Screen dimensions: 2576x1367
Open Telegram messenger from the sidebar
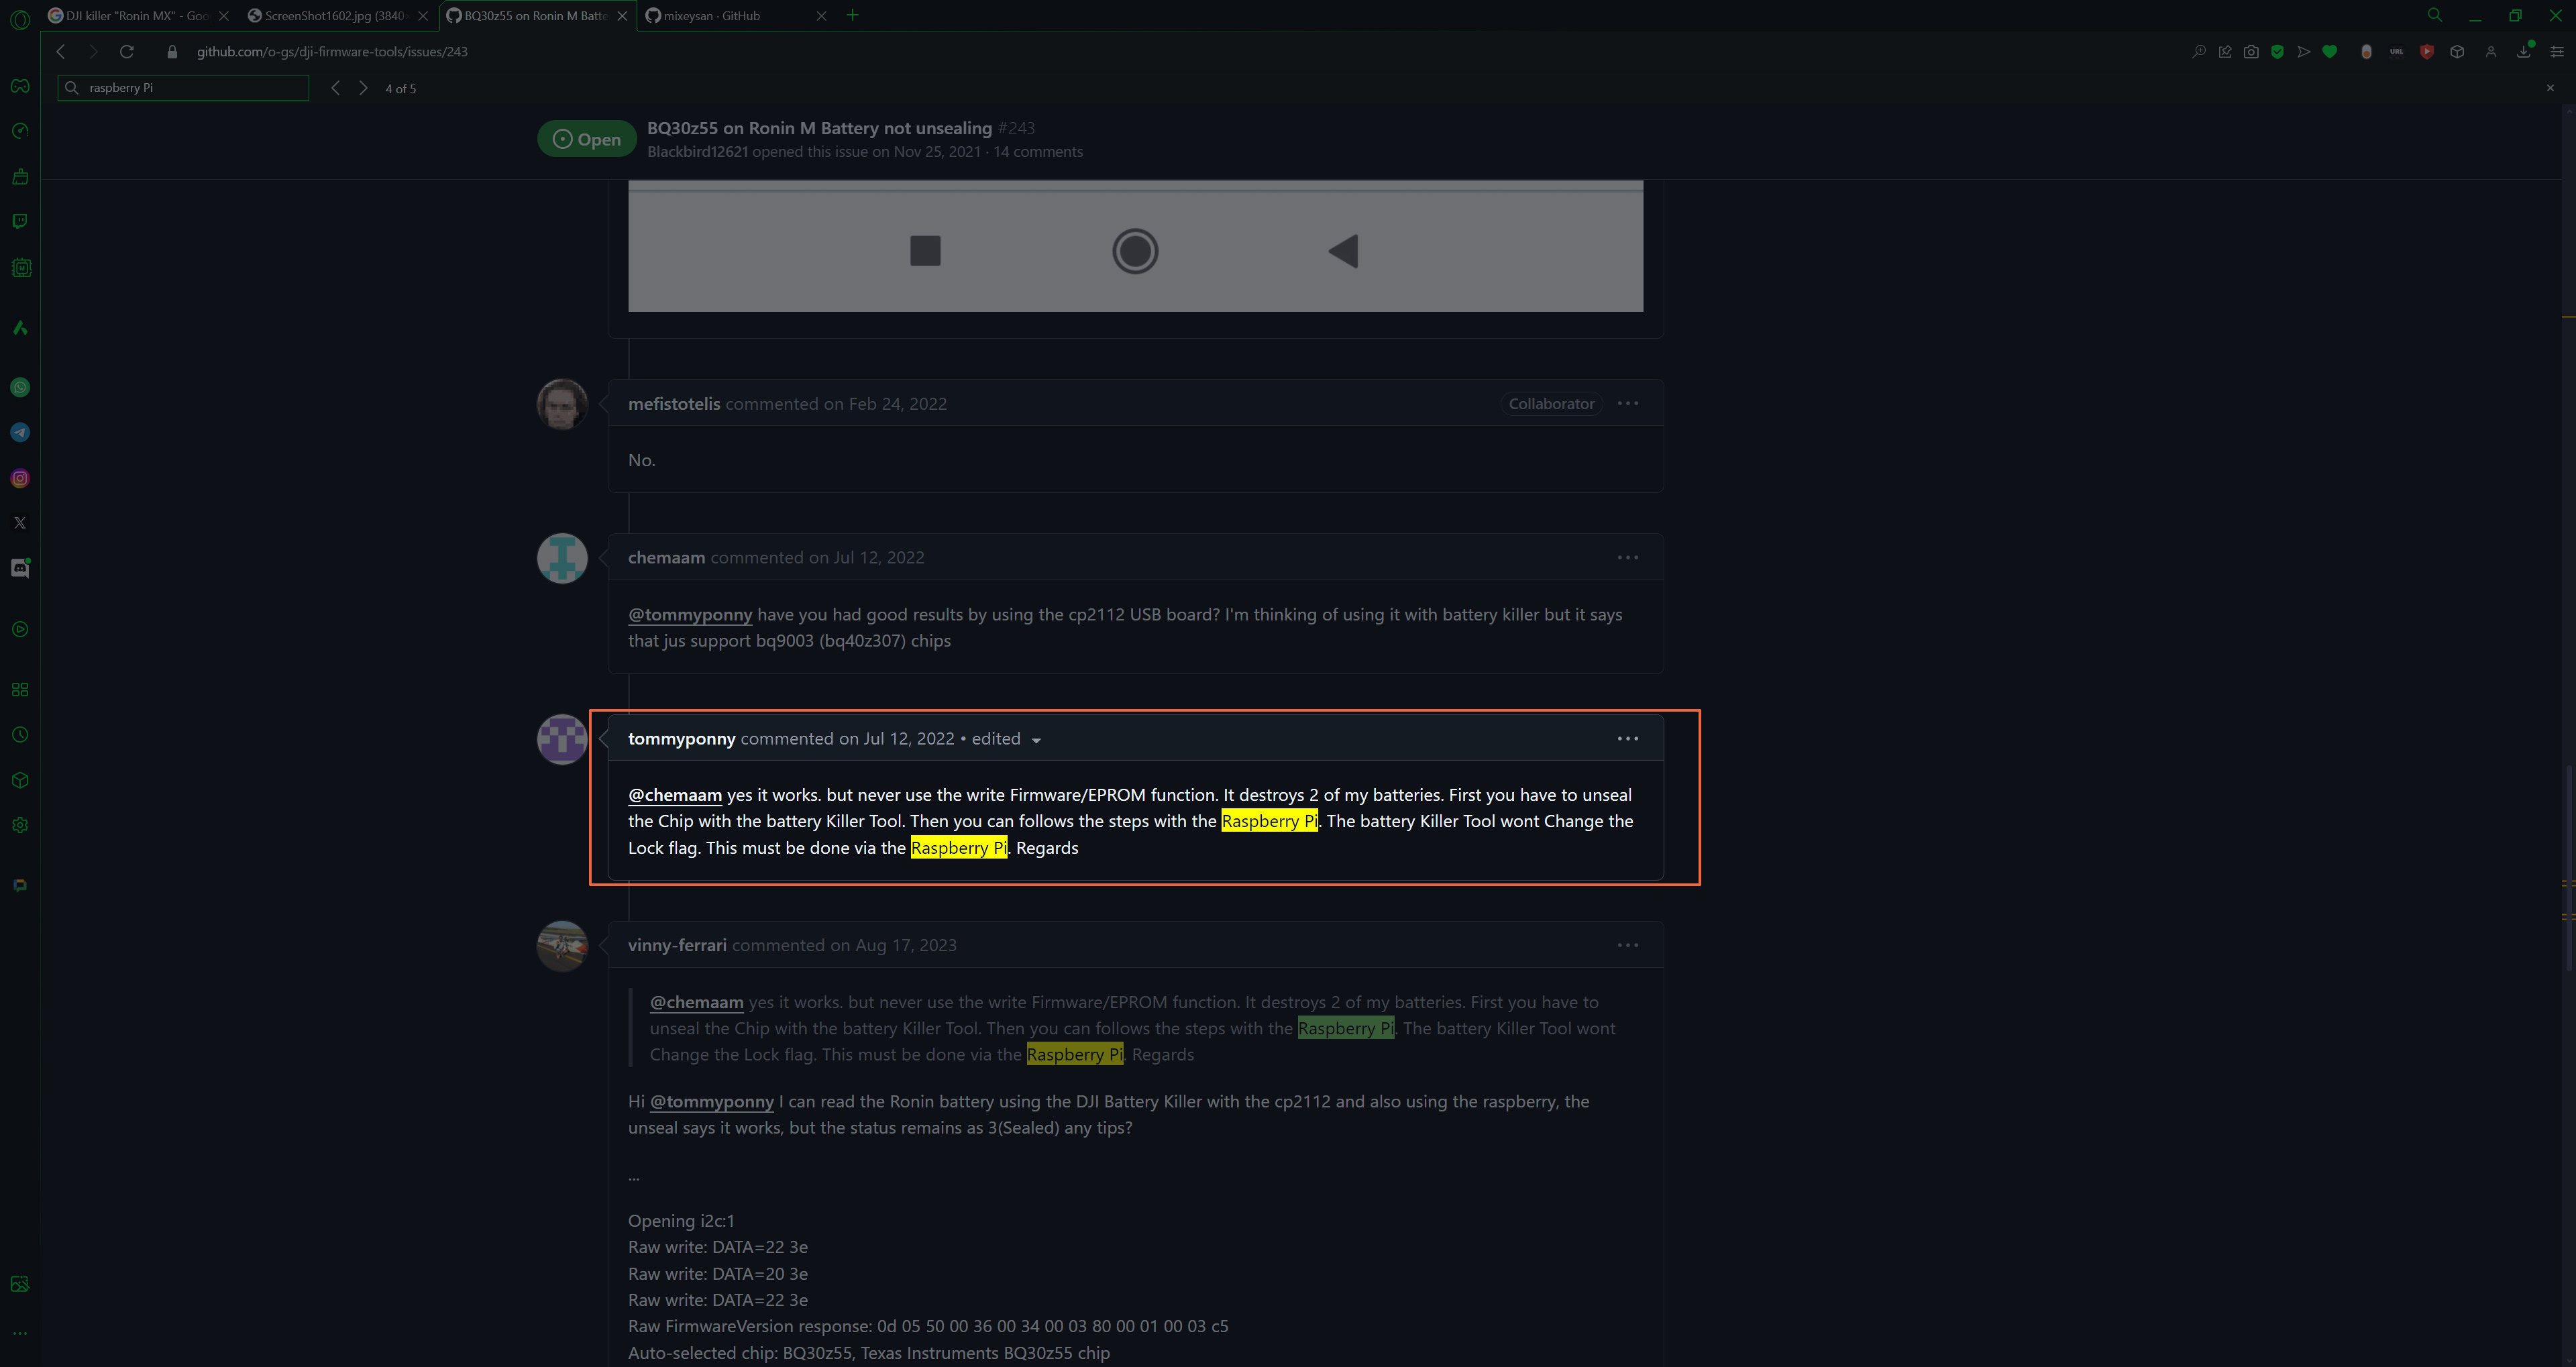(x=20, y=432)
